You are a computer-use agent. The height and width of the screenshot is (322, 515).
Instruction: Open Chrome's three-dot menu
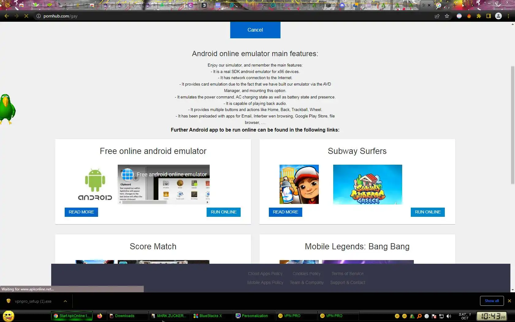point(508,16)
